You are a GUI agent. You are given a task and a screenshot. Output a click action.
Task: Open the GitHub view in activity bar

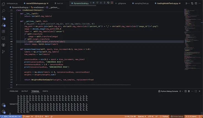click(x=3, y=45)
